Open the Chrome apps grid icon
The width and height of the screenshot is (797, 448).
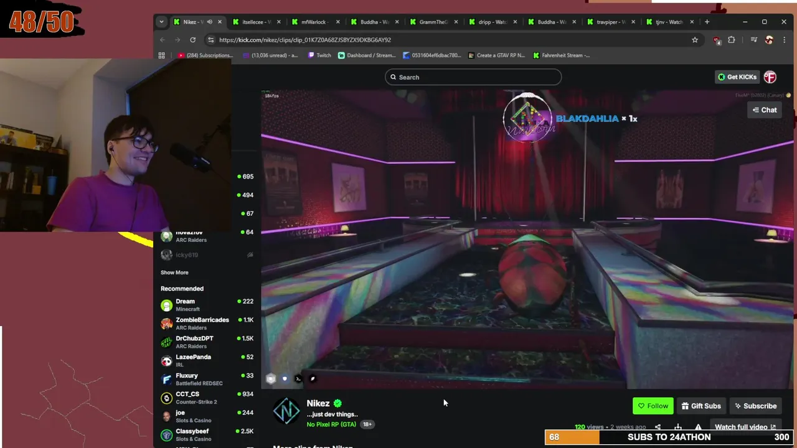pos(161,55)
